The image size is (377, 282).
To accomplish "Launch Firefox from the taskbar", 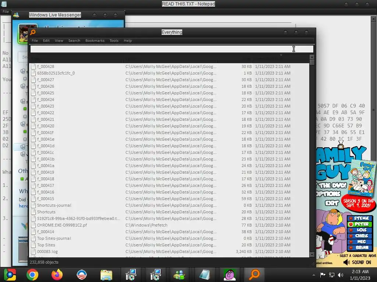I will [57, 275].
